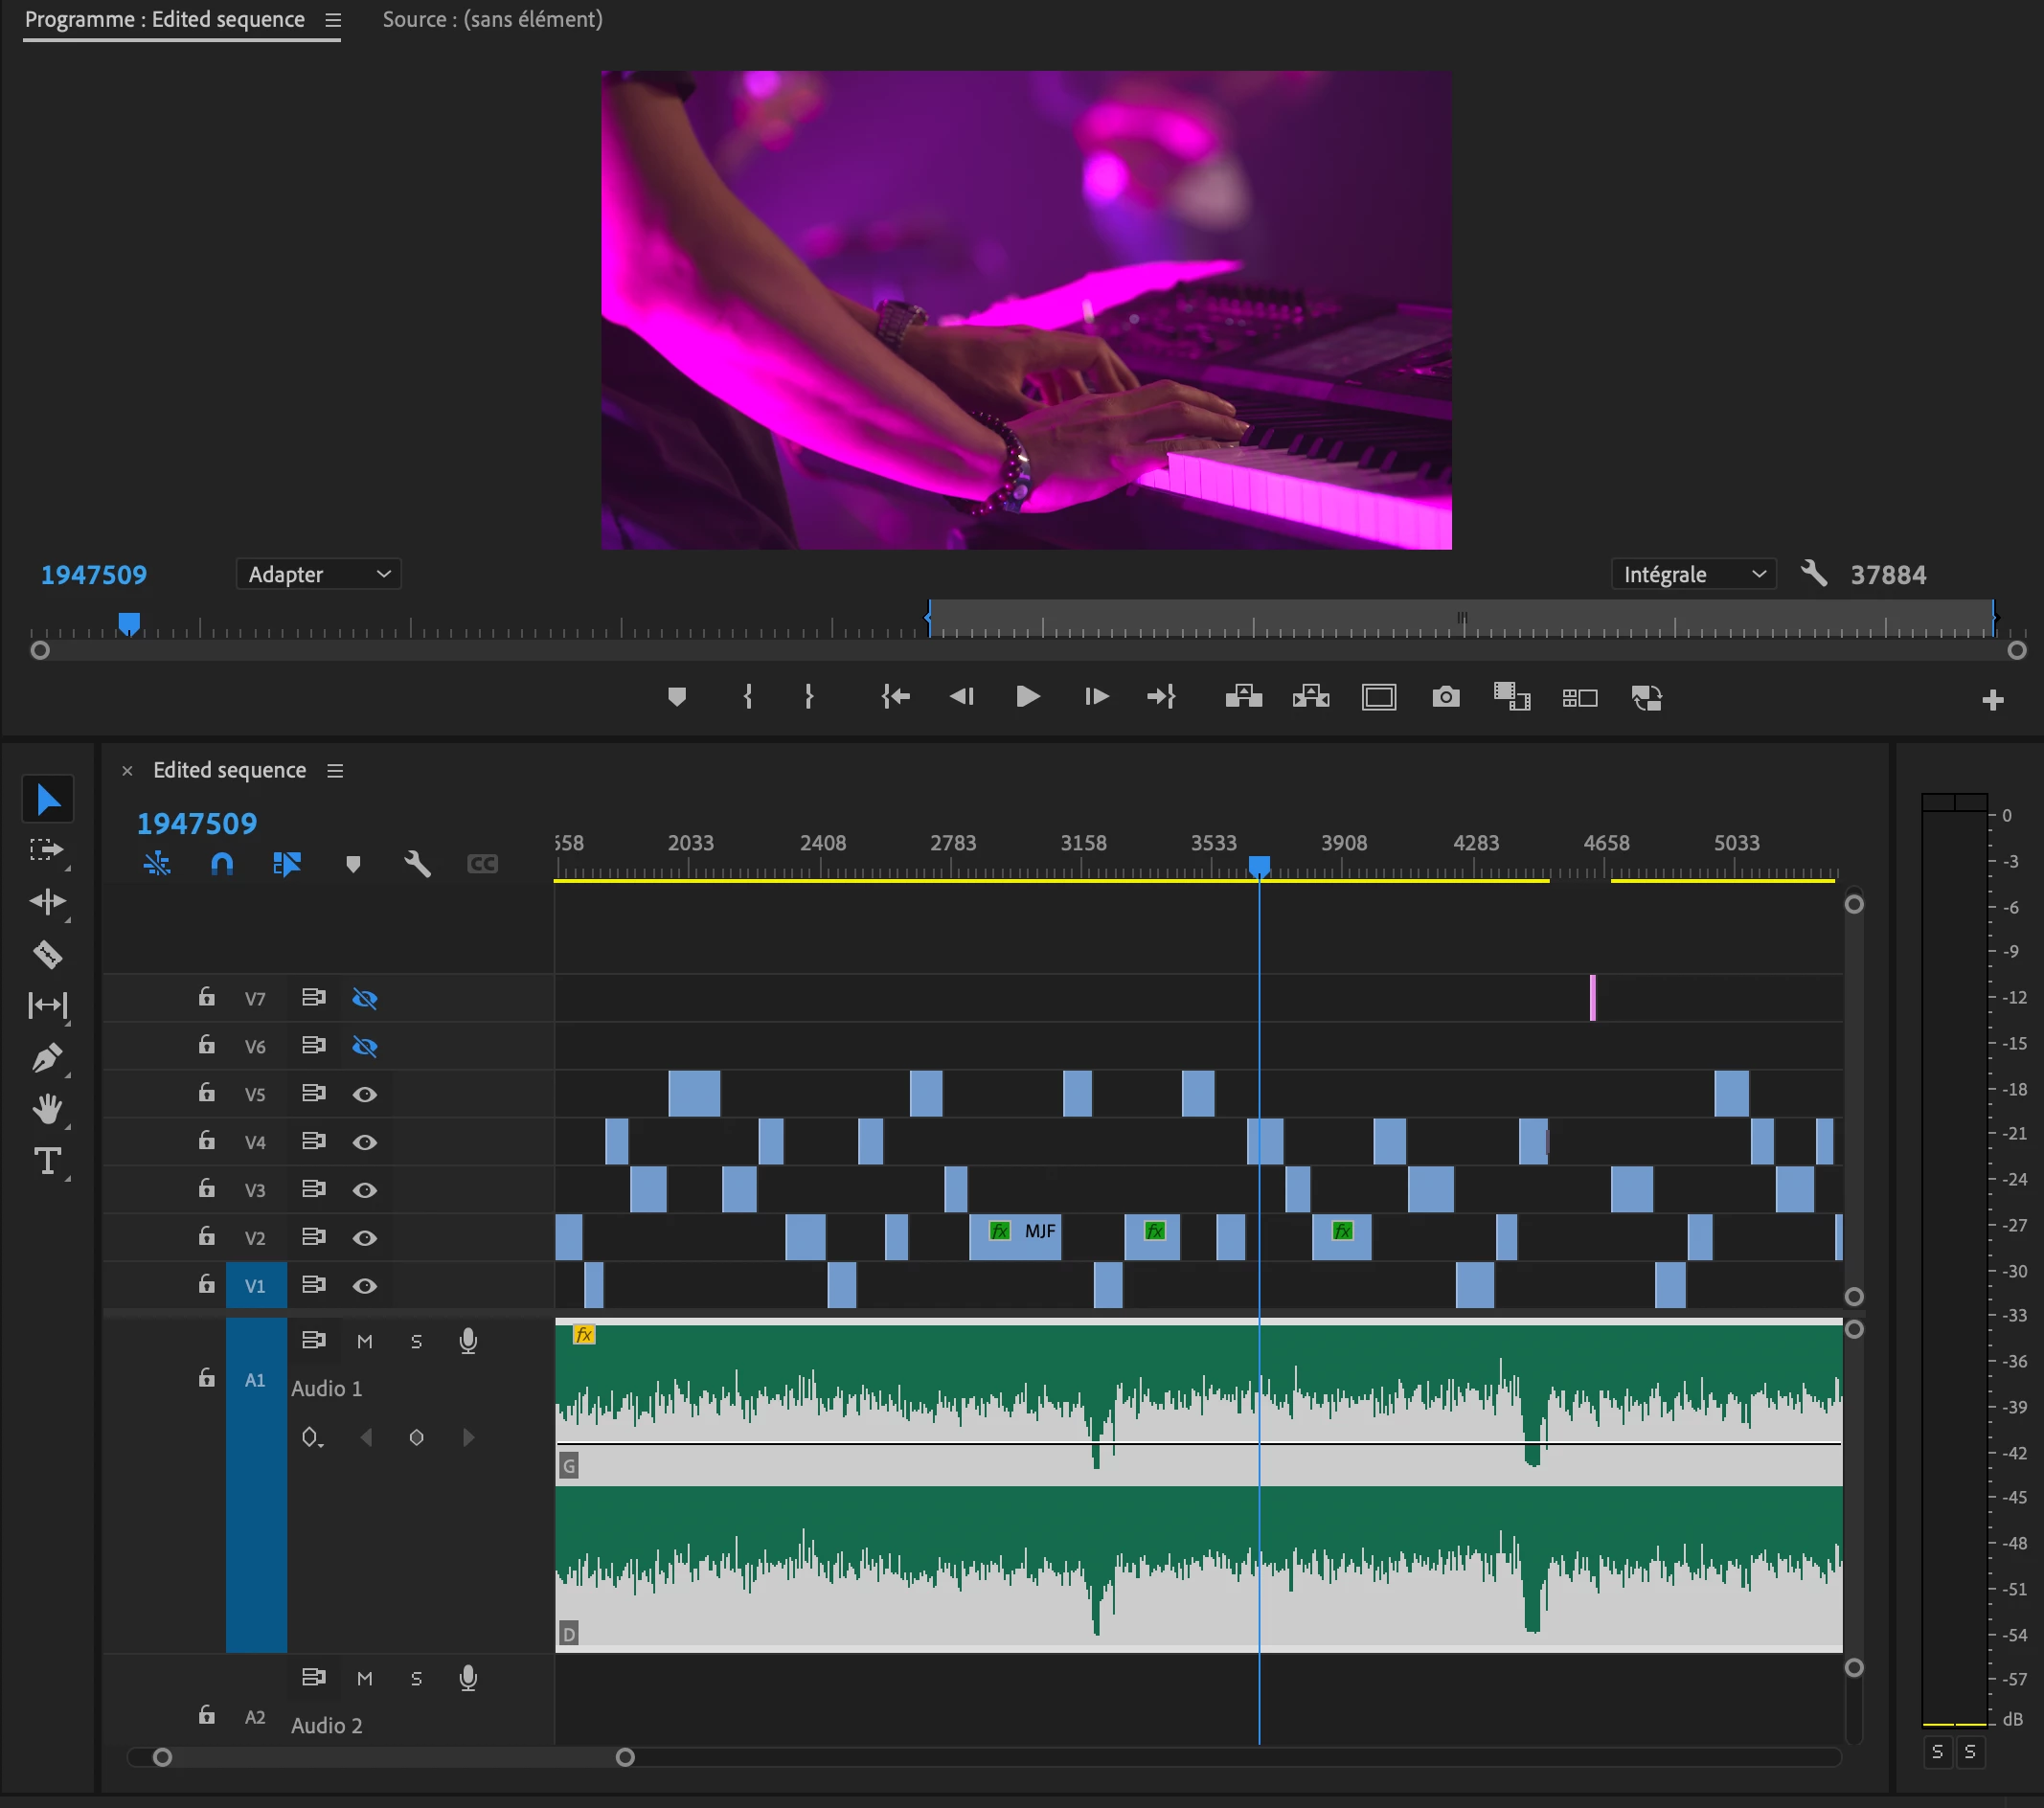Select the Hand tool
This screenshot has width=2044, height=1808.
tap(47, 1109)
